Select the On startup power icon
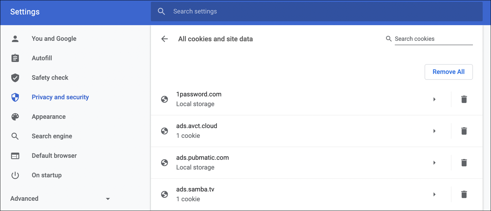The image size is (491, 211). click(15, 175)
